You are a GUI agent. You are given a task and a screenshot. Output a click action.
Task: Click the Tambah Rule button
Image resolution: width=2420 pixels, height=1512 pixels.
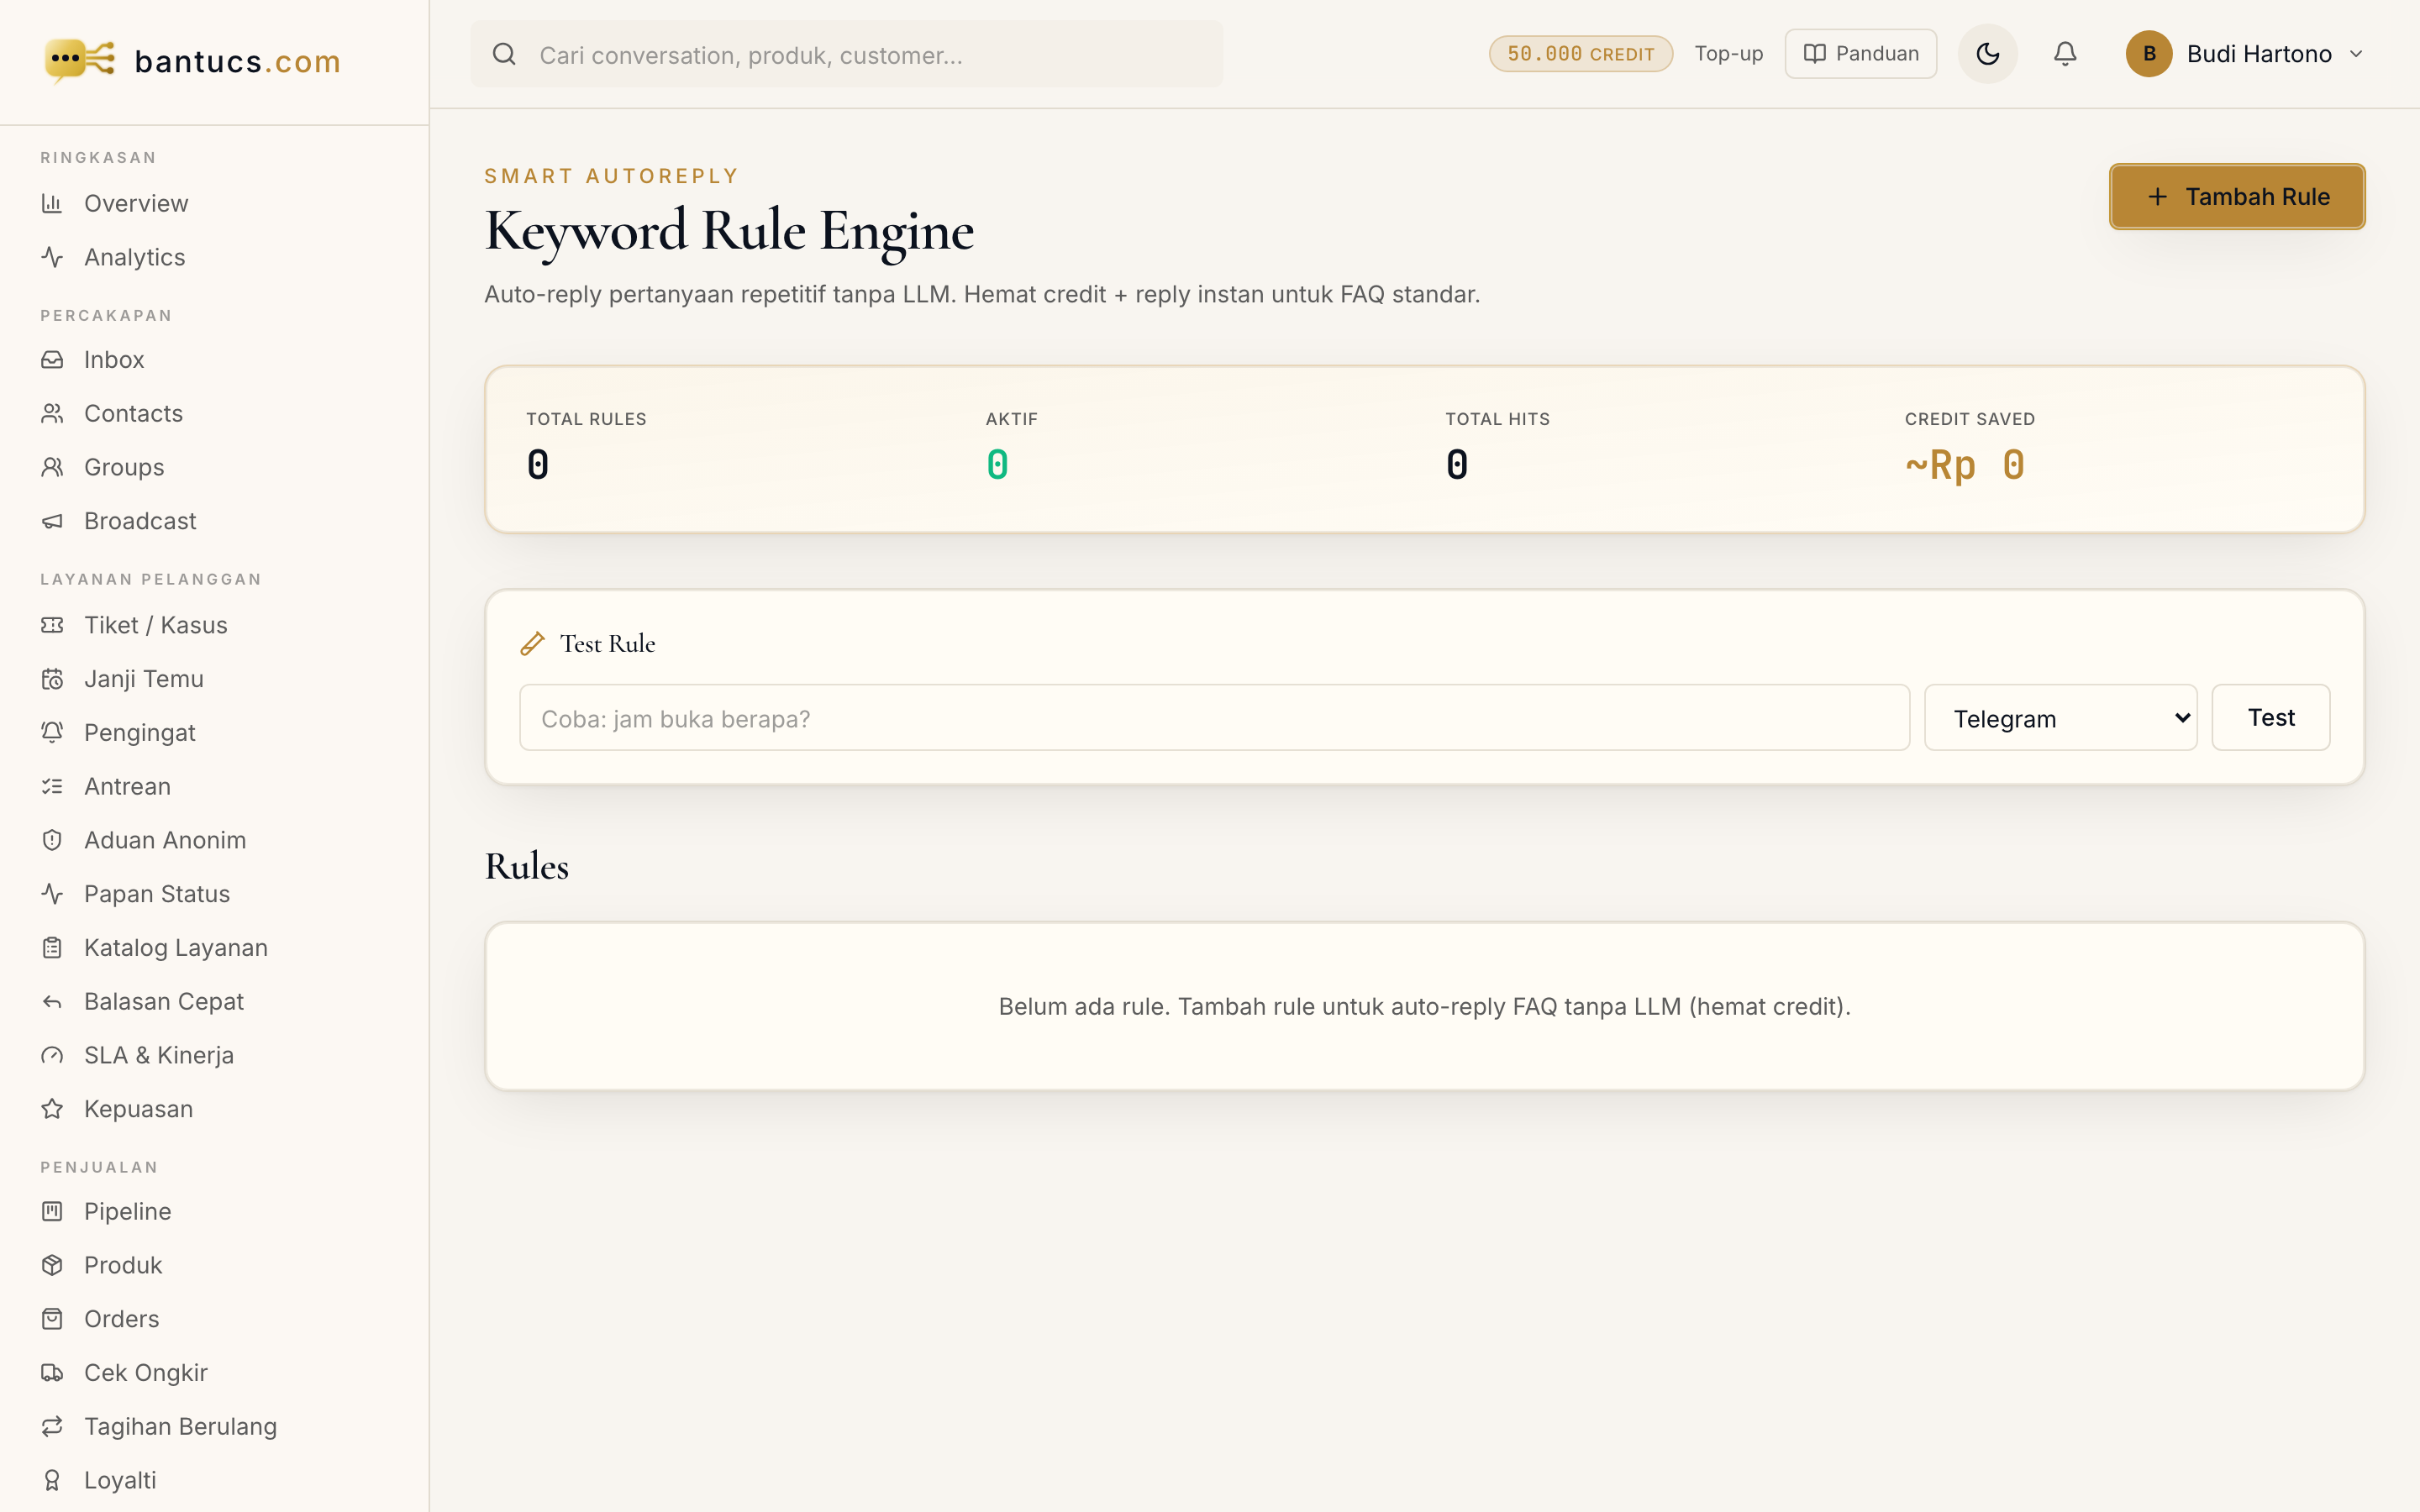pos(2237,197)
